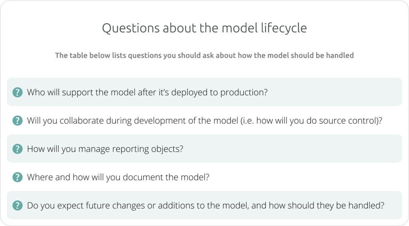
Task: Select the 'Do you expect future changes or additions' text
Action: pos(206,206)
